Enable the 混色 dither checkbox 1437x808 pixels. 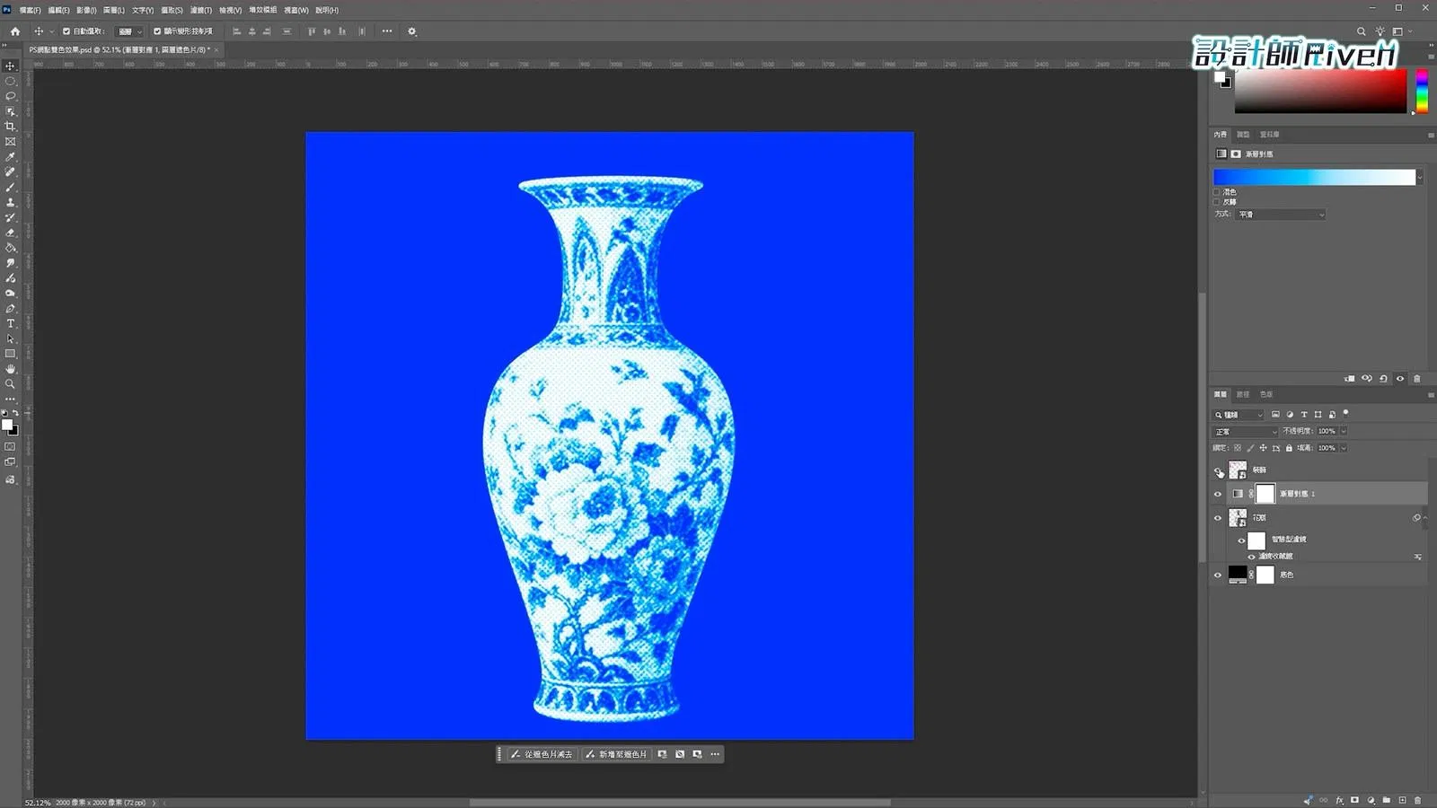(1217, 192)
